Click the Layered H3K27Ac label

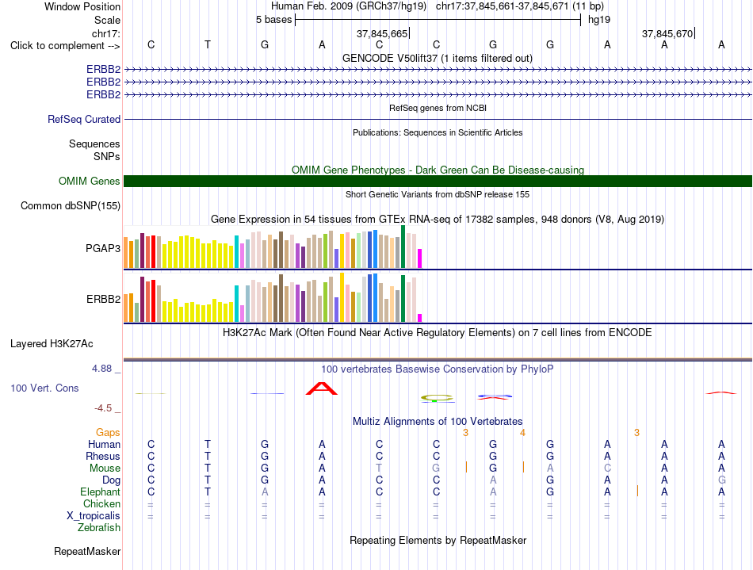point(52,344)
